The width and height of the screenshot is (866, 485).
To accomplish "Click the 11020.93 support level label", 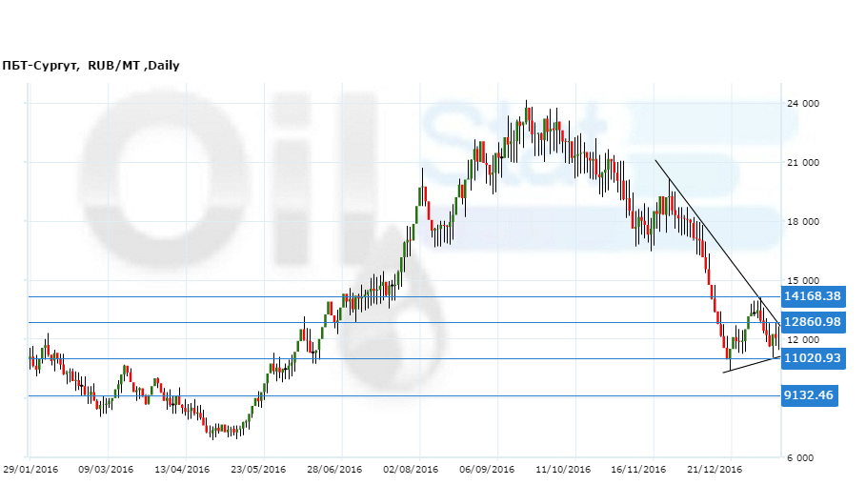I will tap(812, 358).
